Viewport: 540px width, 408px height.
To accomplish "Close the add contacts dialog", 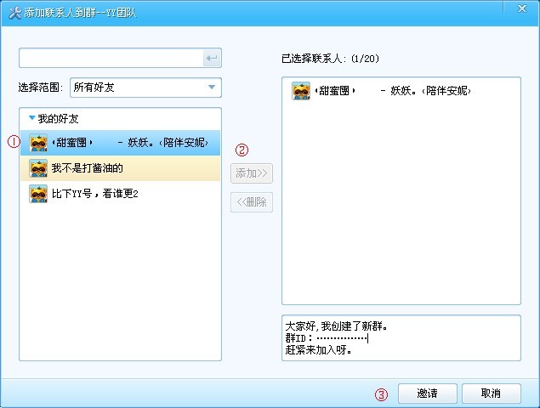I will (x=522, y=8).
